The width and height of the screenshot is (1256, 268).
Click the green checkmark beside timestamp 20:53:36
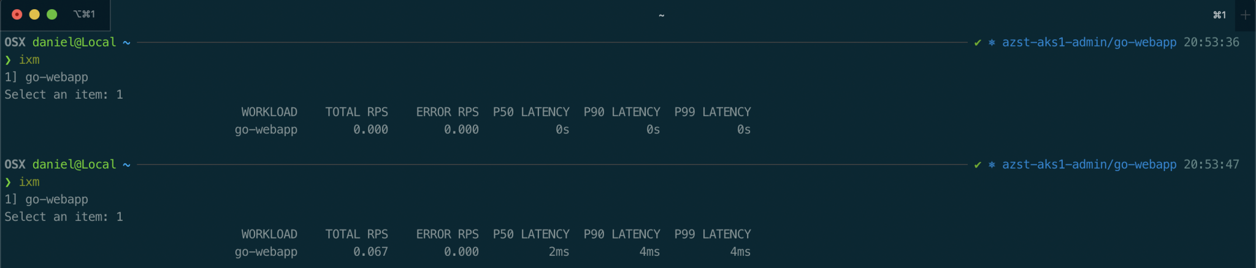tap(978, 42)
